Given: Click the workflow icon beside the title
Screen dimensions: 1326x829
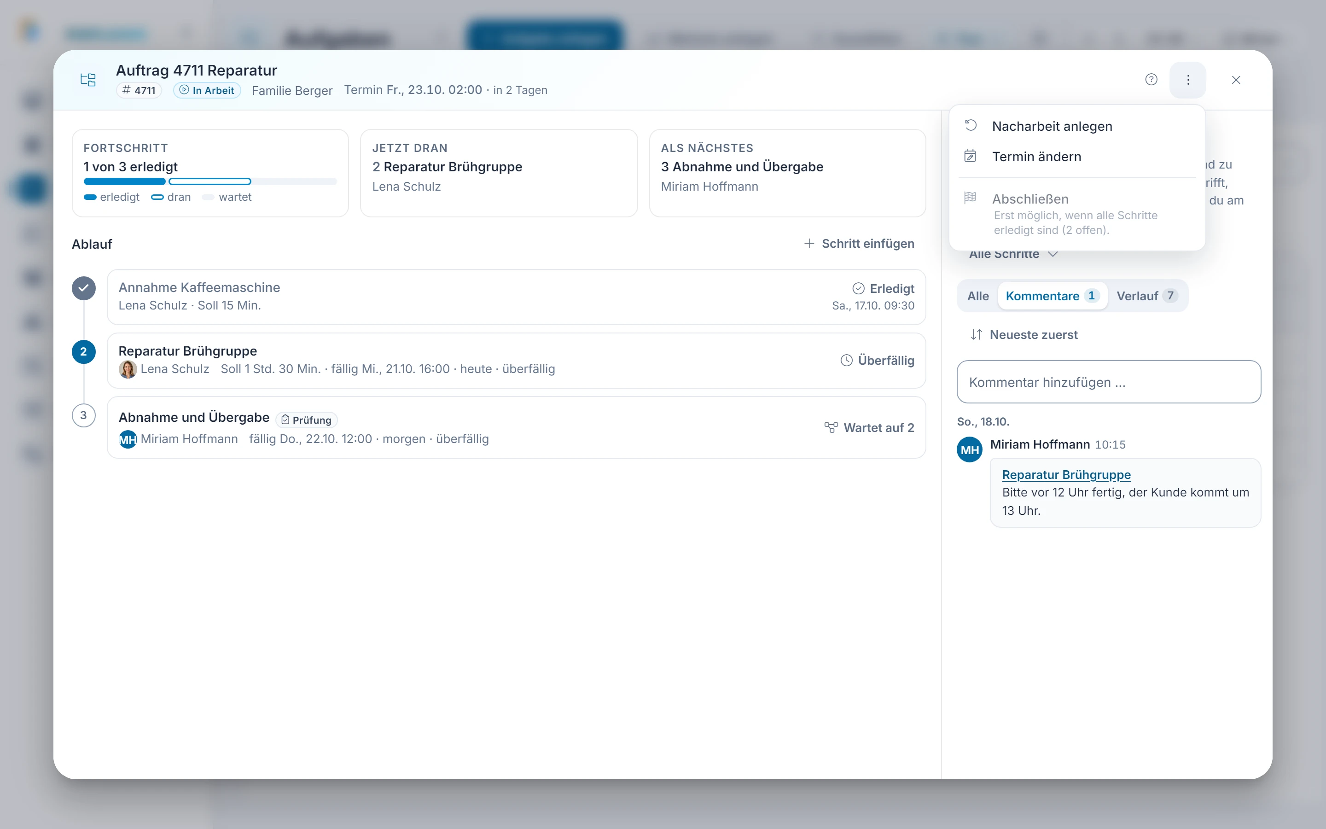Looking at the screenshot, I should [88, 80].
